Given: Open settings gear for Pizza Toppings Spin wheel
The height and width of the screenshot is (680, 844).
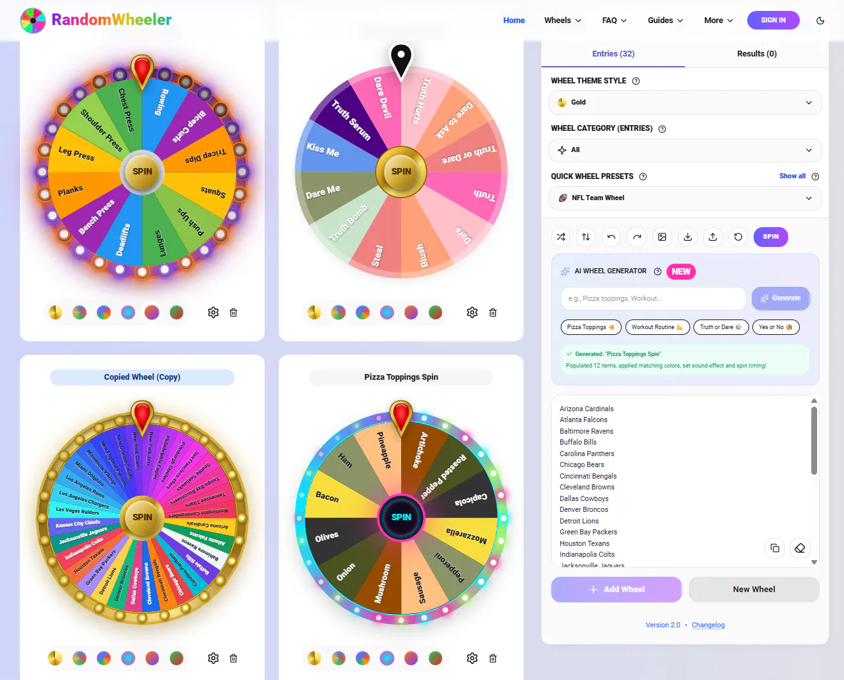Looking at the screenshot, I should coord(472,658).
